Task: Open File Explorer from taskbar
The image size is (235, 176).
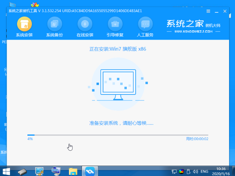Action: point(73,171)
